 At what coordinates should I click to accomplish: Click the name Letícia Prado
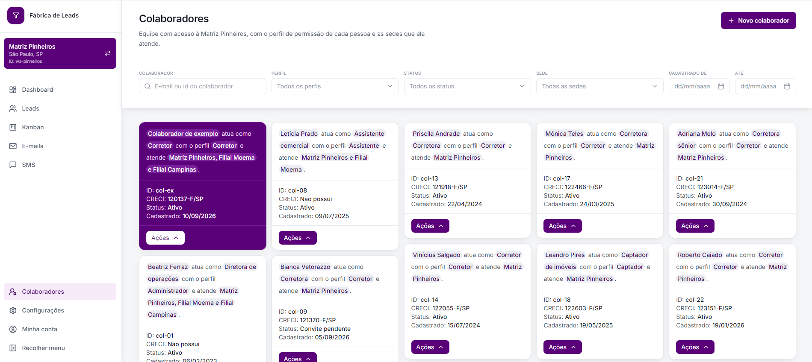299,134
